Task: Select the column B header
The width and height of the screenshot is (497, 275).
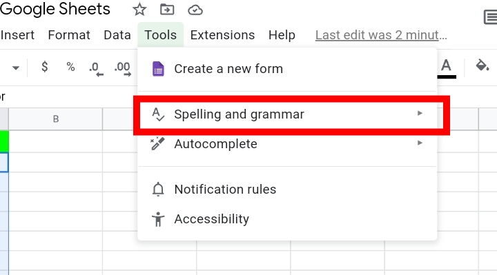Action: tap(55, 119)
